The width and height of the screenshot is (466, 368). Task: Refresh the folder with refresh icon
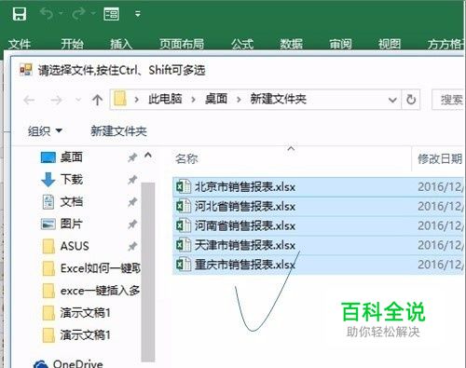pos(411,100)
